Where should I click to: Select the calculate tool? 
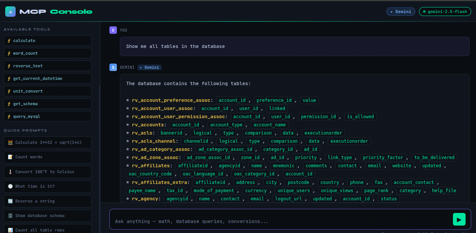(48, 41)
